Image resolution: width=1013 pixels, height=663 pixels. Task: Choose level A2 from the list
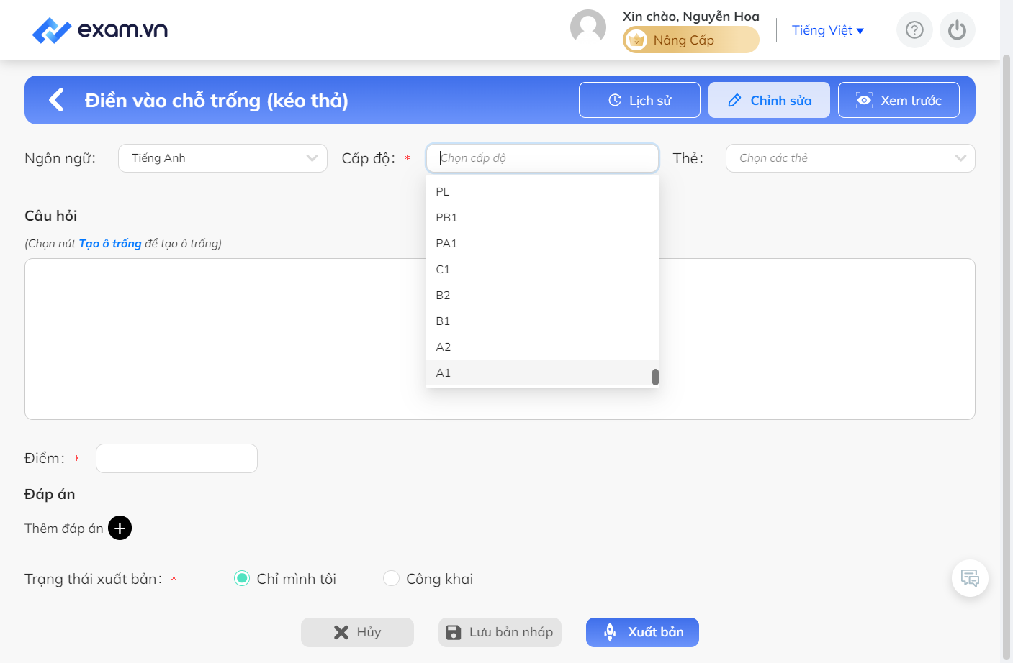[542, 347]
